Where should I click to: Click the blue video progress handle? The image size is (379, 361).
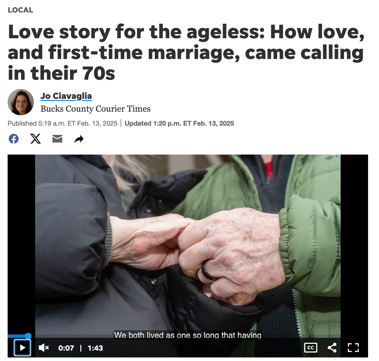pos(28,336)
